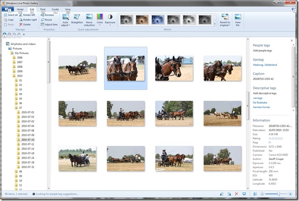Open the Exposure dropdown arrow
This screenshot has height=201, width=299.
tap(110, 25)
